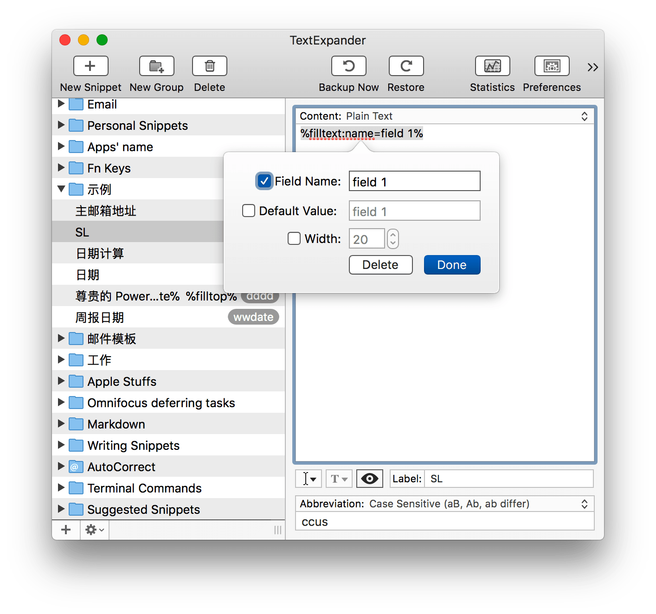Show more toolbar items via double chevron

592,67
